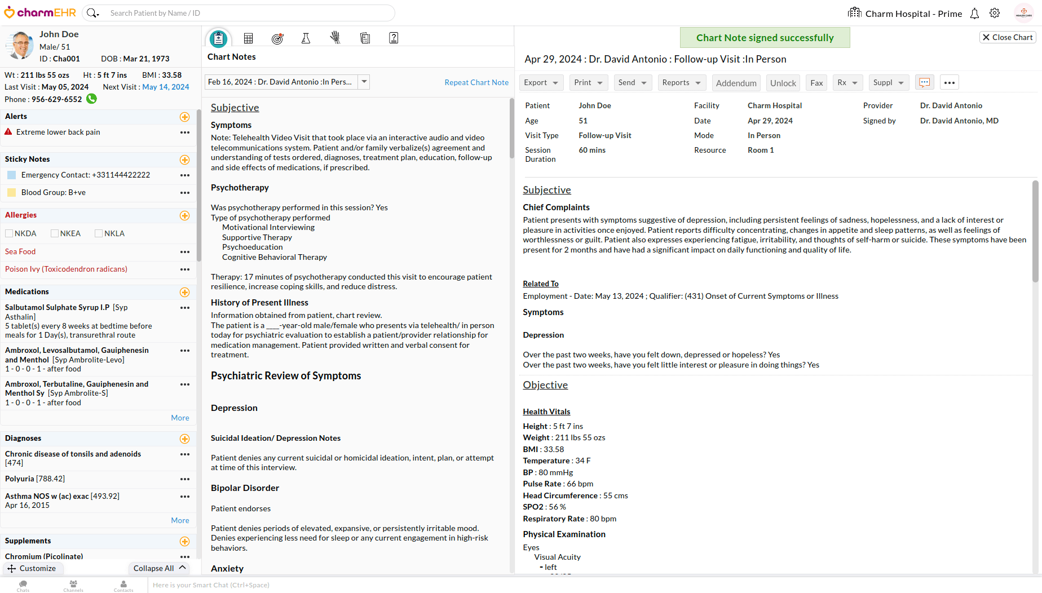1042x593 pixels.
Task: Click the Search Patient by Name field
Action: coord(248,13)
